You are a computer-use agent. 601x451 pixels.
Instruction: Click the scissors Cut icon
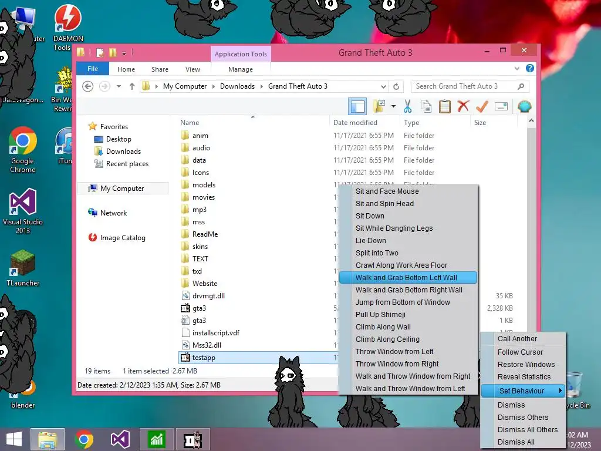(407, 106)
